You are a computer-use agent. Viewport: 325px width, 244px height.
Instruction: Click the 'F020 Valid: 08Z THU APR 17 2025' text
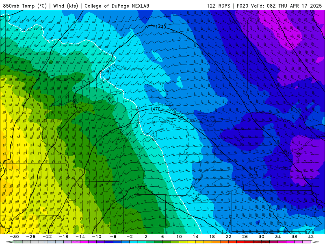pyautogui.click(x=279, y=6)
